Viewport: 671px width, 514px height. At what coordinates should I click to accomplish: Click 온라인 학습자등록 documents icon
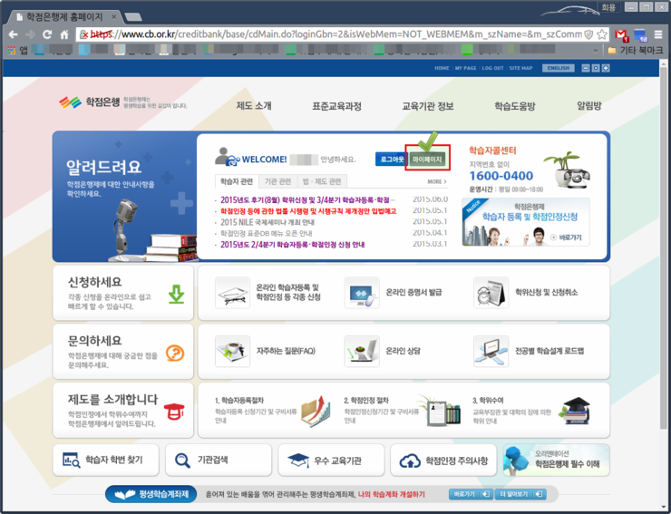pos(232,293)
